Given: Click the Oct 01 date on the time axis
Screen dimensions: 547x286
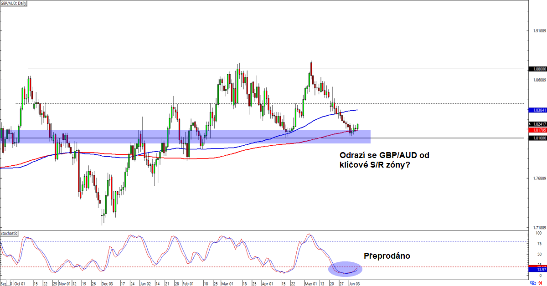Looking at the screenshot, I should (x=20, y=283).
